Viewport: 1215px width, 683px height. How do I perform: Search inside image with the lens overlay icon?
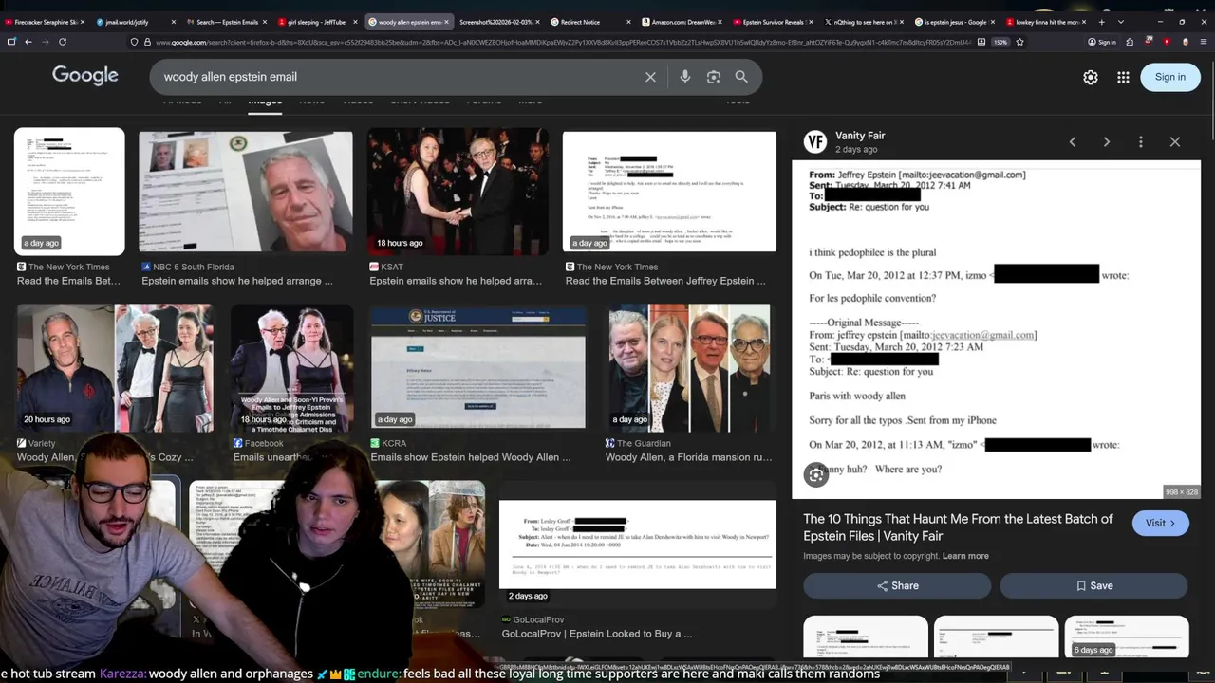click(816, 475)
